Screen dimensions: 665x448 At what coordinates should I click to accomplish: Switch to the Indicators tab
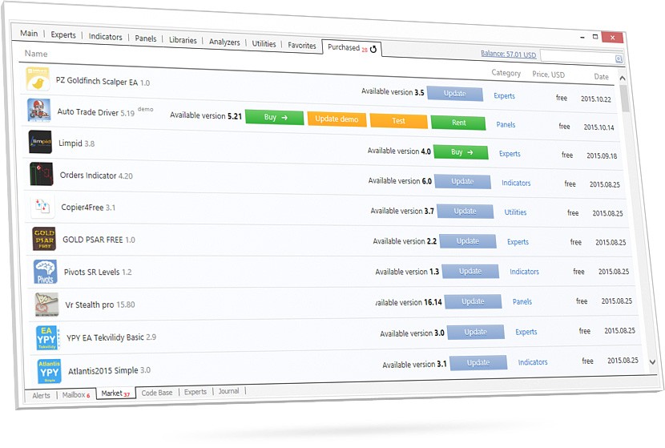click(105, 36)
